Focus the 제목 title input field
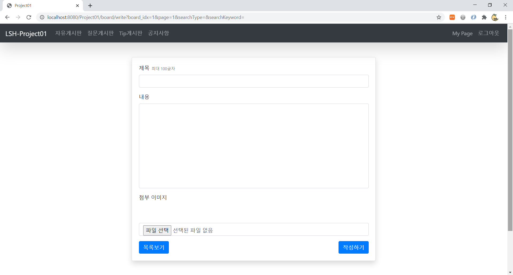 click(254, 81)
